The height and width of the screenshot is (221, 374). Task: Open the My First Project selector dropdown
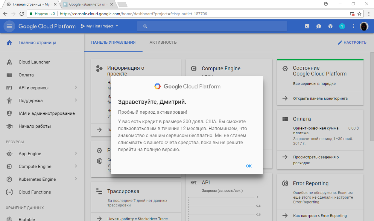[99, 26]
